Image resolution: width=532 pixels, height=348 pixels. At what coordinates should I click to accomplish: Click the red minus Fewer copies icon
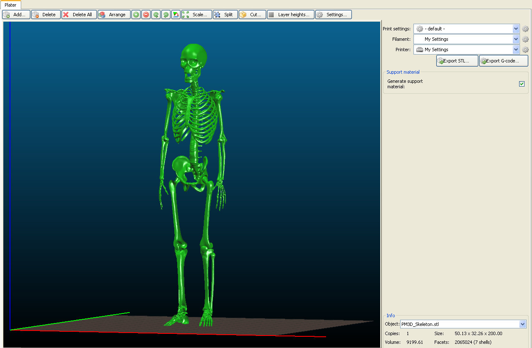coord(146,15)
